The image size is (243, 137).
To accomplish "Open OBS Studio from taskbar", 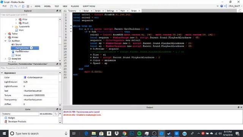I will 154,134.
